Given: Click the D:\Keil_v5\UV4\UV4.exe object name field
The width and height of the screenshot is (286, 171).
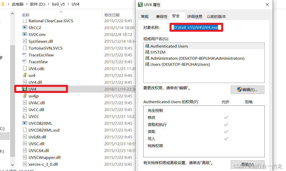Looking at the screenshot, I should pyautogui.click(x=196, y=27).
